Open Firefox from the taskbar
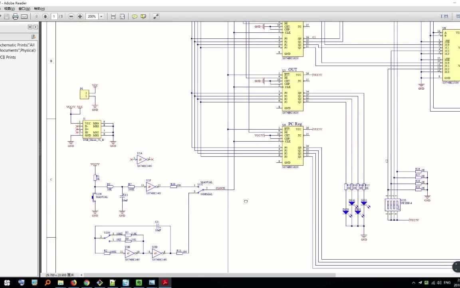The height and width of the screenshot is (288, 460). 73,282
